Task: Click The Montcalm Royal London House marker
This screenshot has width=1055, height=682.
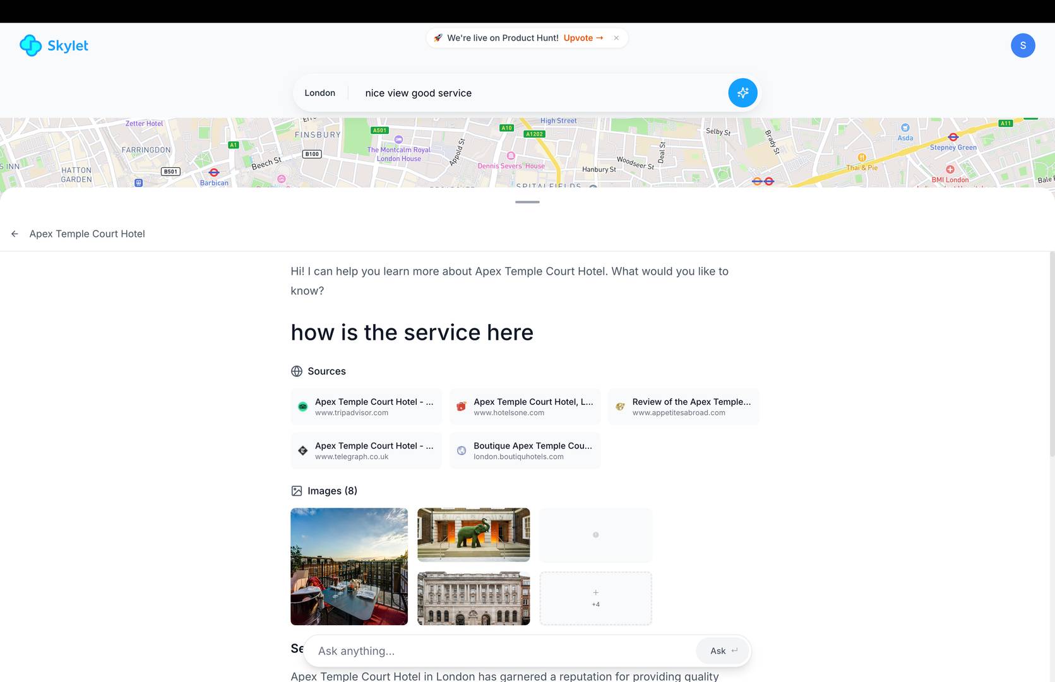Action: (x=398, y=139)
